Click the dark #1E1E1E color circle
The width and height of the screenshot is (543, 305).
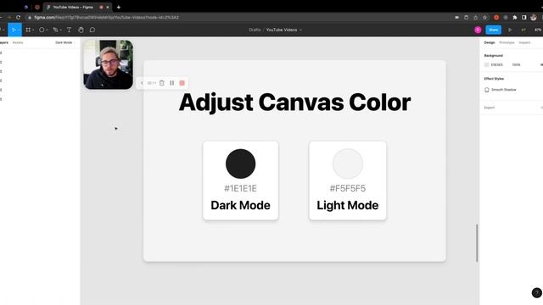(x=241, y=164)
